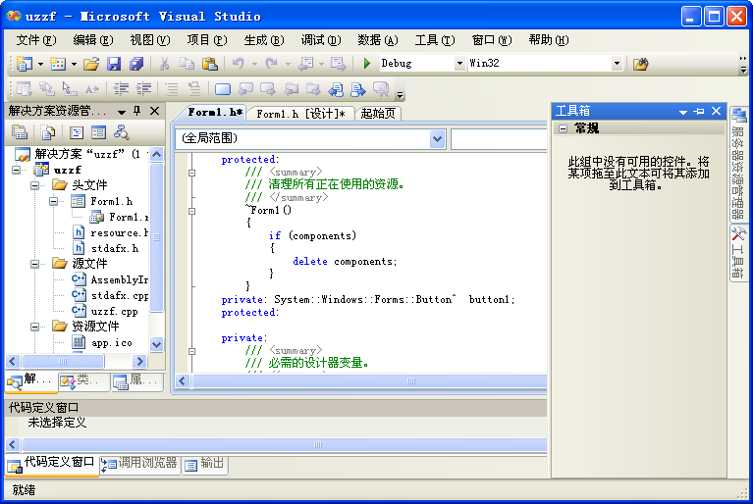The width and height of the screenshot is (753, 504).
Task: Click the Save All icon
Action: coord(136,64)
